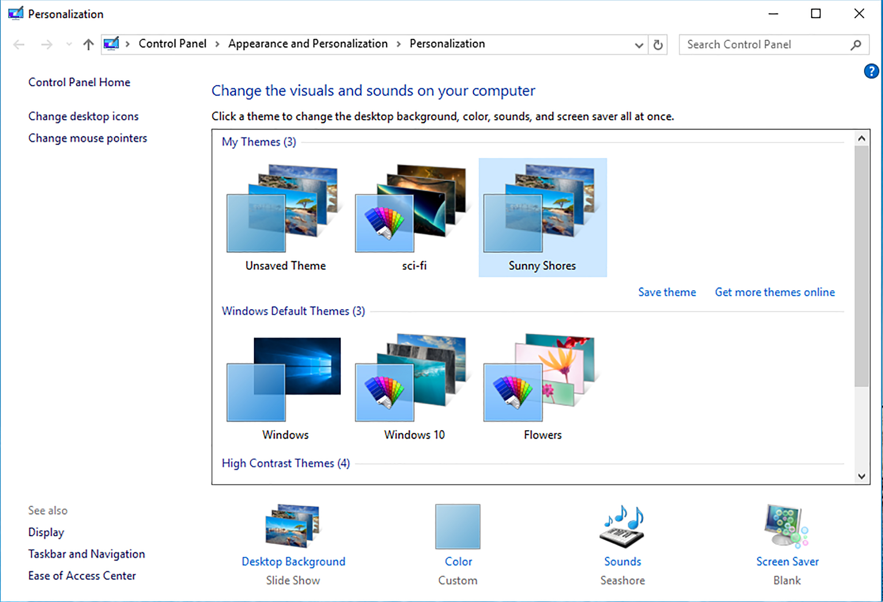
Task: Maximize the Personalization window
Action: [816, 14]
